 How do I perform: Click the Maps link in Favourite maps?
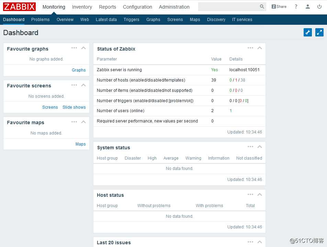(80, 144)
